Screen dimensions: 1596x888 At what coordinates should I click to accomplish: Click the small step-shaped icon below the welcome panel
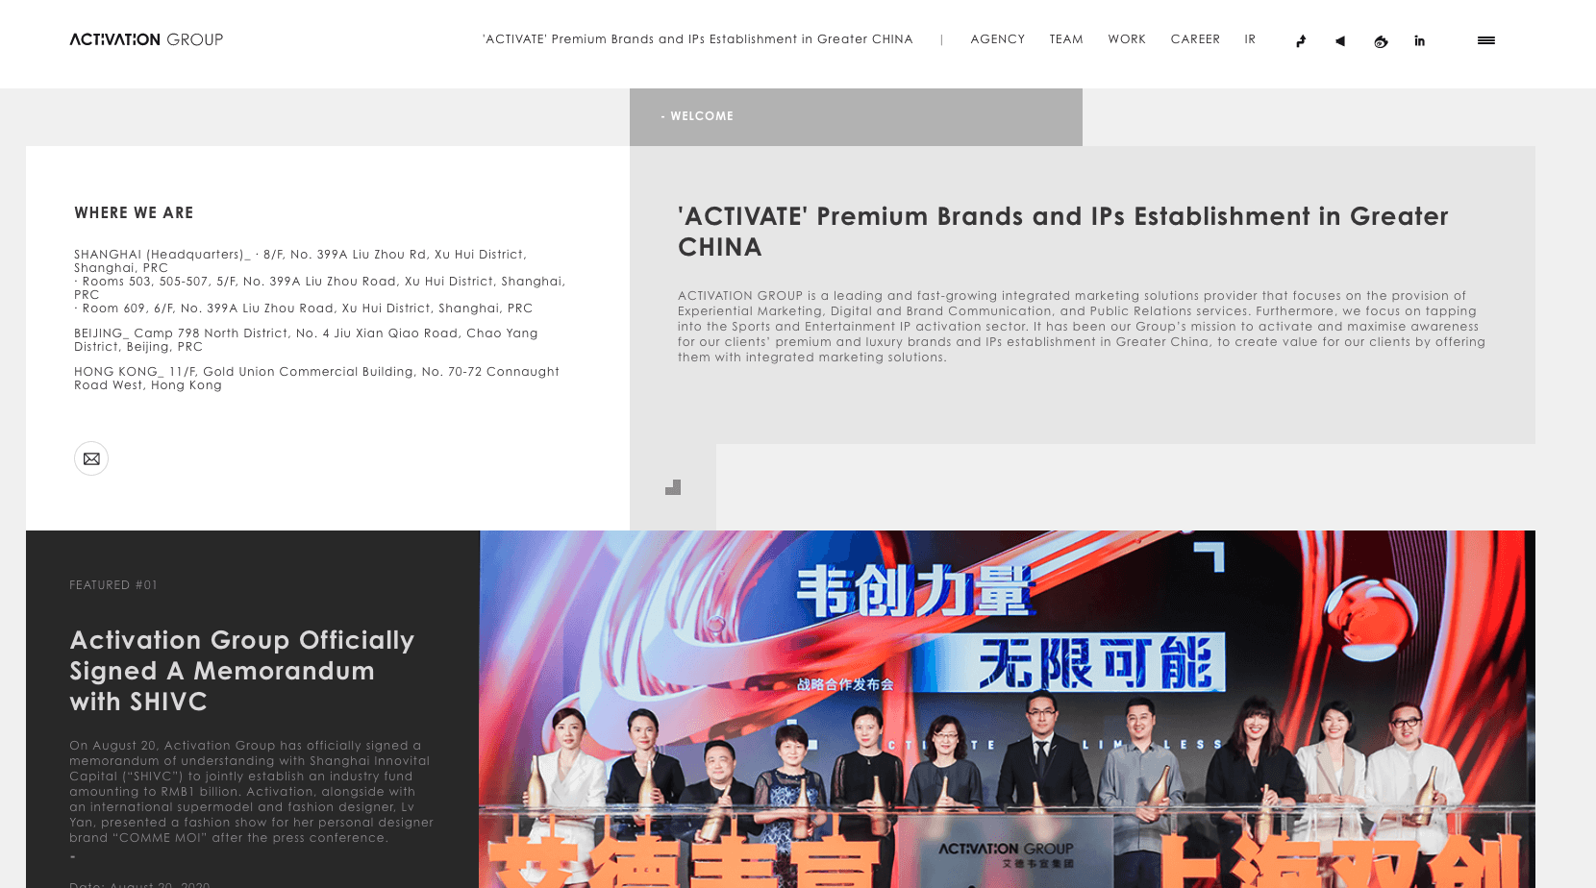click(x=673, y=487)
